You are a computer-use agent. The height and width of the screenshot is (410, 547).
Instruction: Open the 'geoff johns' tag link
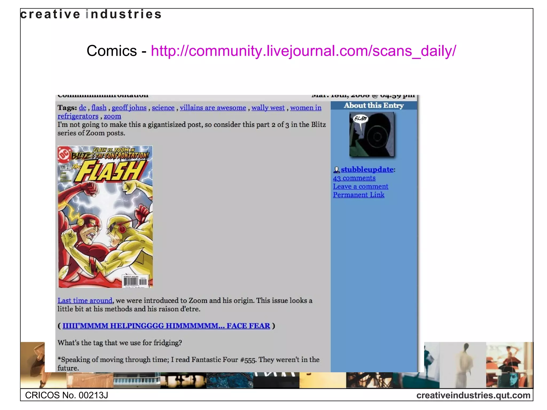coord(129,108)
